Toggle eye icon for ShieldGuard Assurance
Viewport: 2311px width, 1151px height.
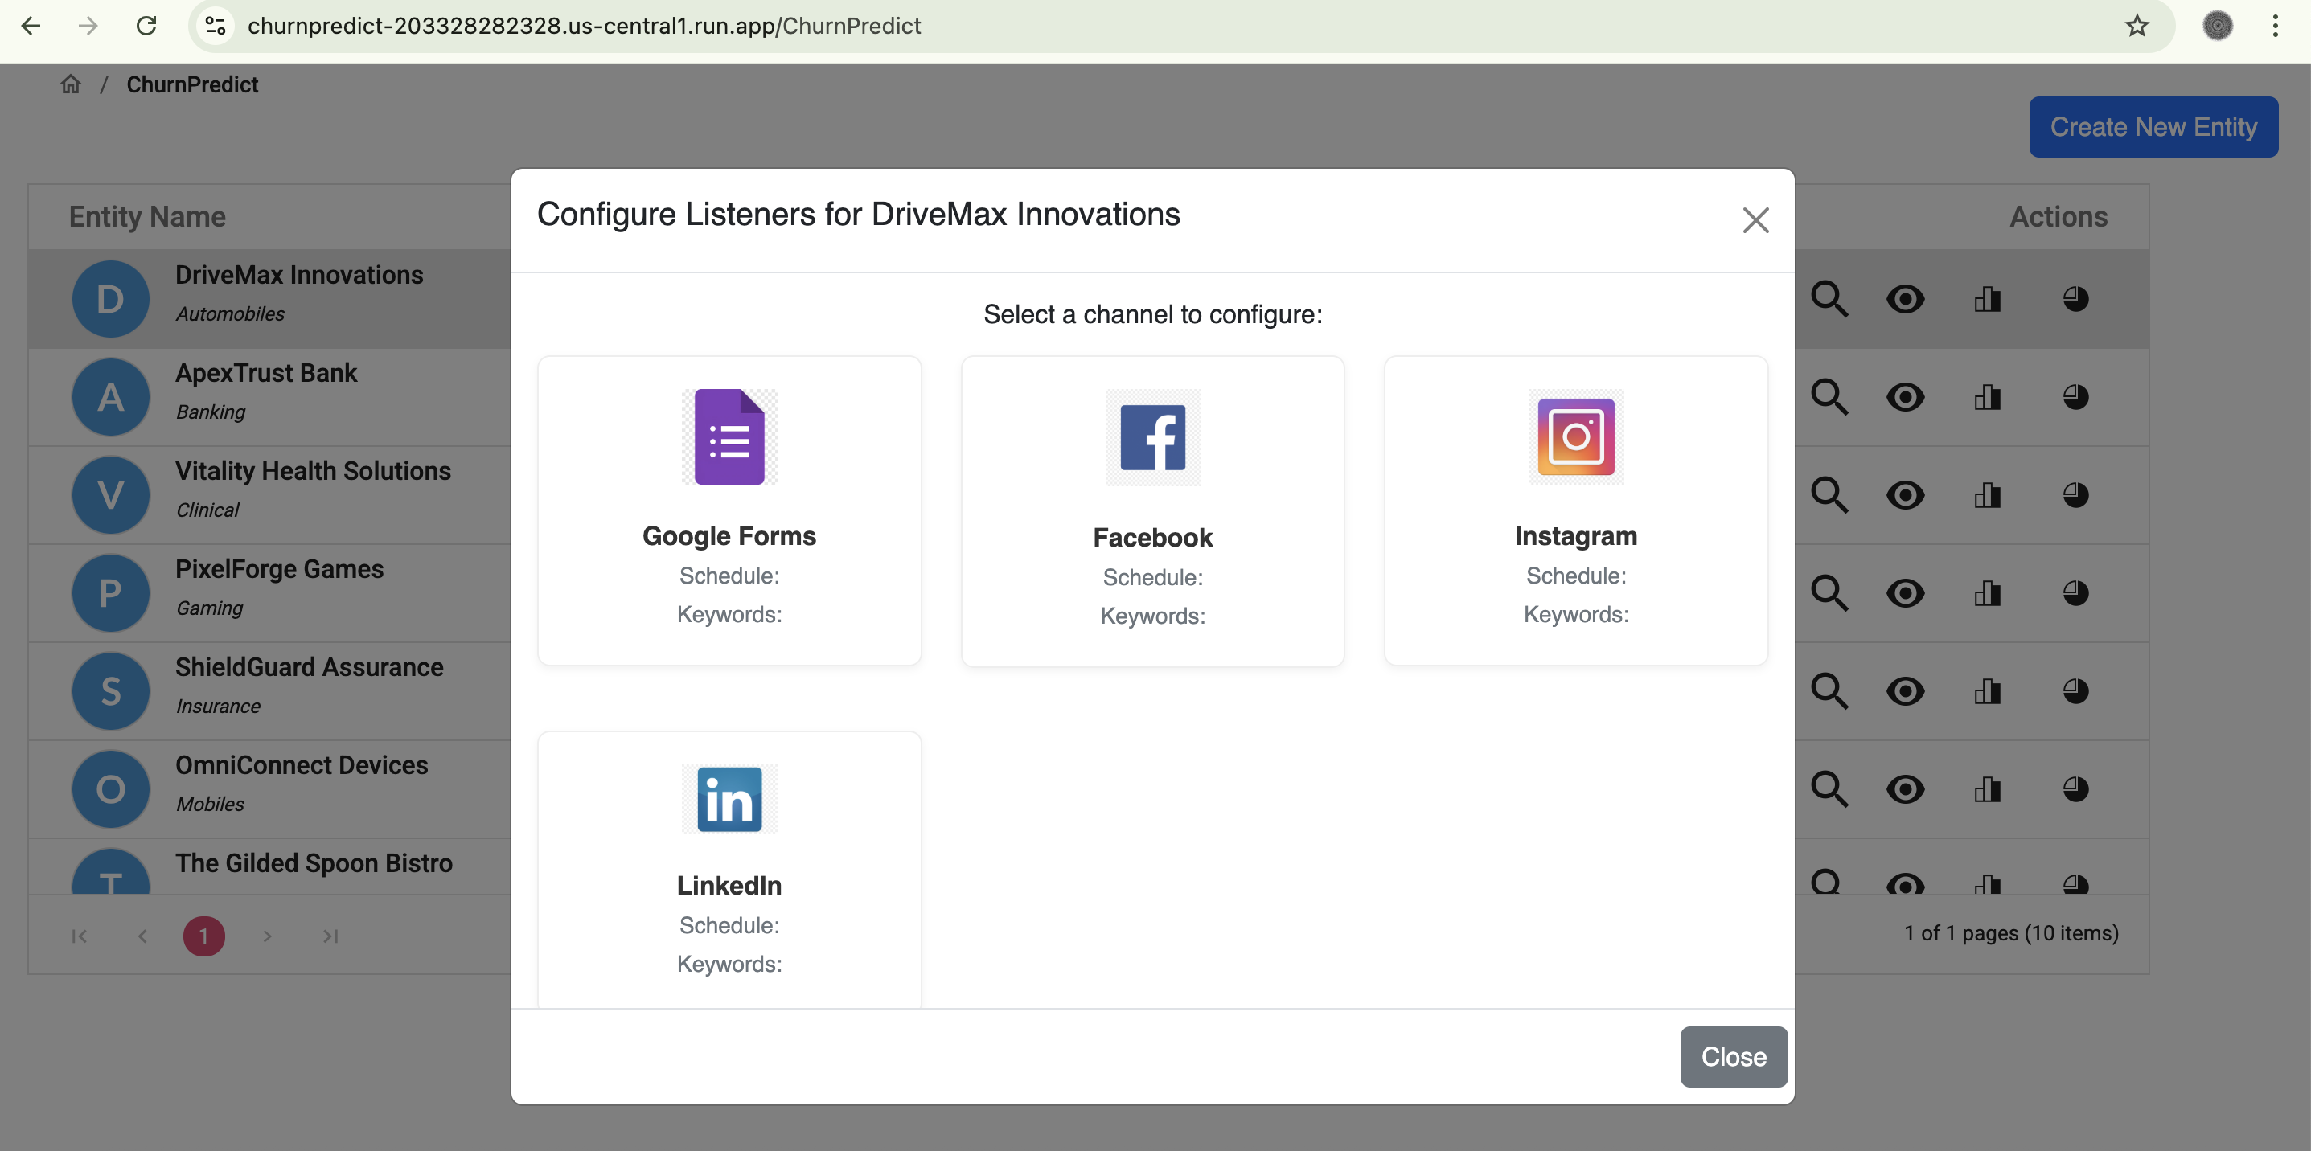[x=1905, y=691]
